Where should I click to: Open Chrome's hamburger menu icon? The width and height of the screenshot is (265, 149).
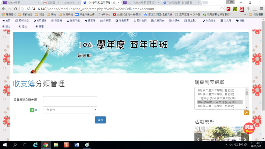pos(261,9)
